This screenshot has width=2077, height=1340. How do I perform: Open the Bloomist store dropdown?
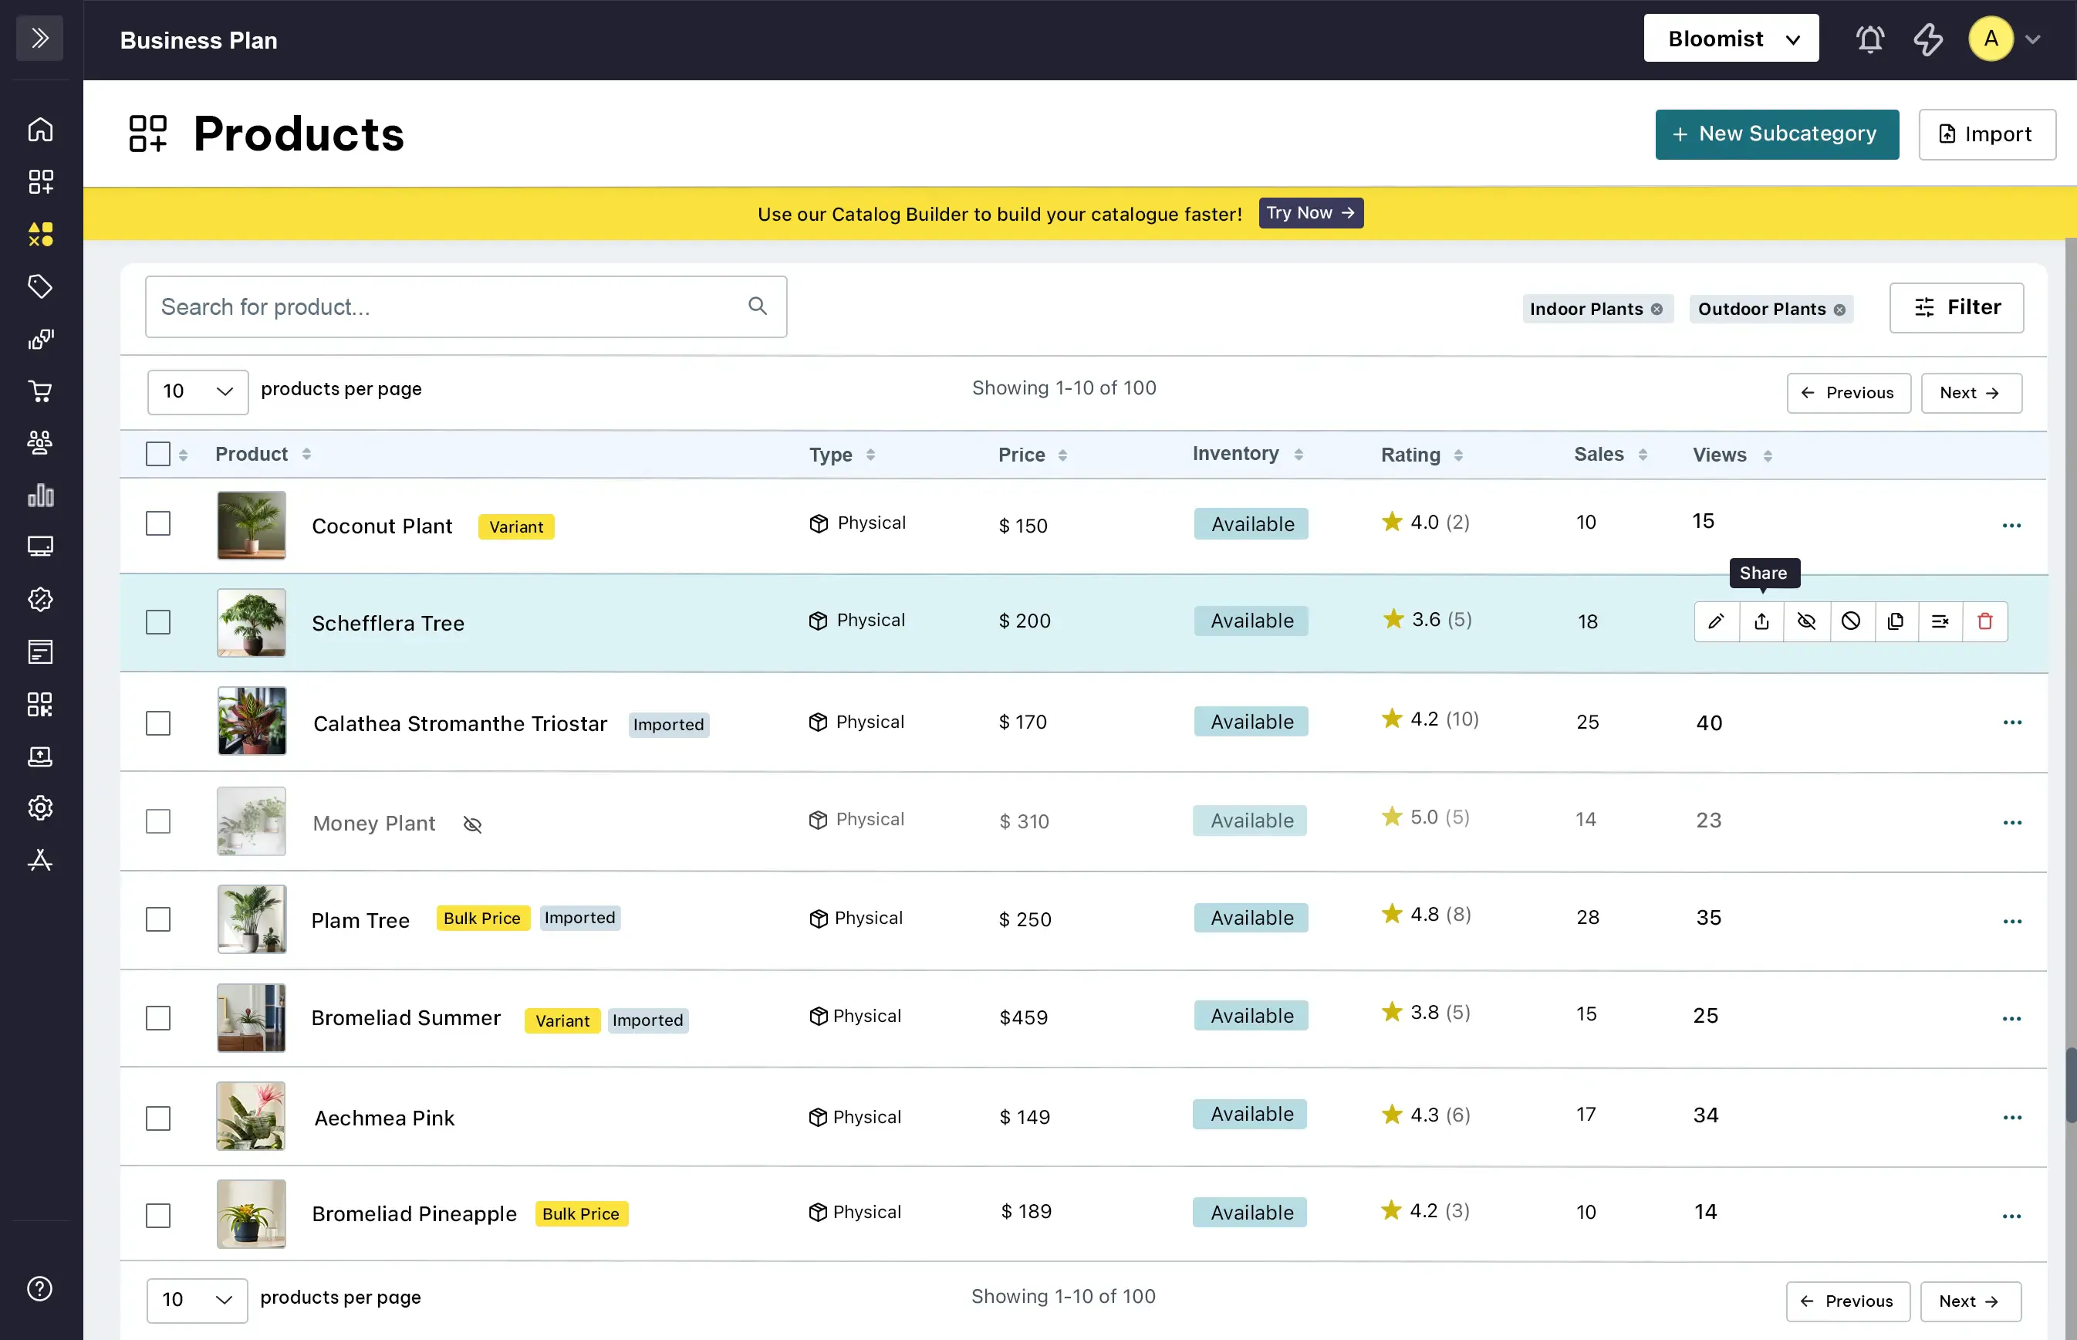pos(1731,39)
